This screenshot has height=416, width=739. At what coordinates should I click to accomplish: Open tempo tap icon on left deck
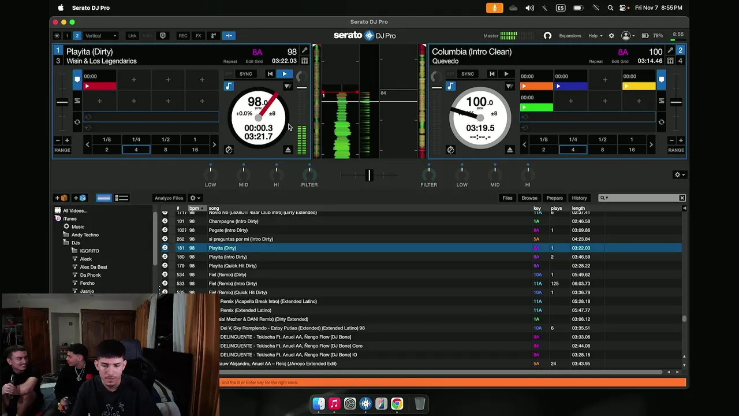(229, 150)
